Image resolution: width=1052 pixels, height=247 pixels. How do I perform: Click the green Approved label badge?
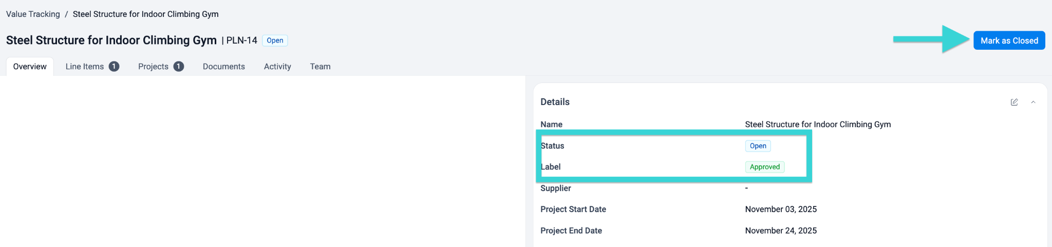tap(764, 167)
